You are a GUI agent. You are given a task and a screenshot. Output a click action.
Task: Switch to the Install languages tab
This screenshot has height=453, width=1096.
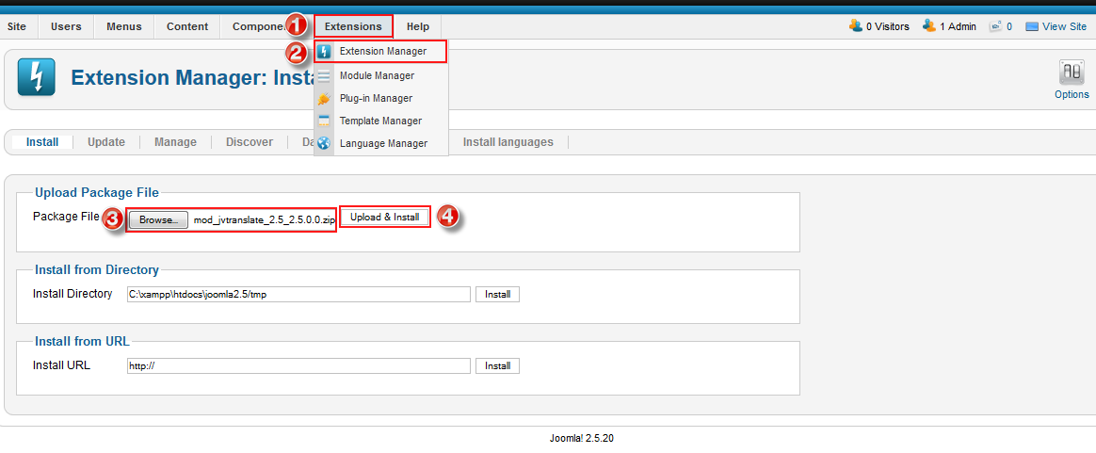click(x=508, y=142)
